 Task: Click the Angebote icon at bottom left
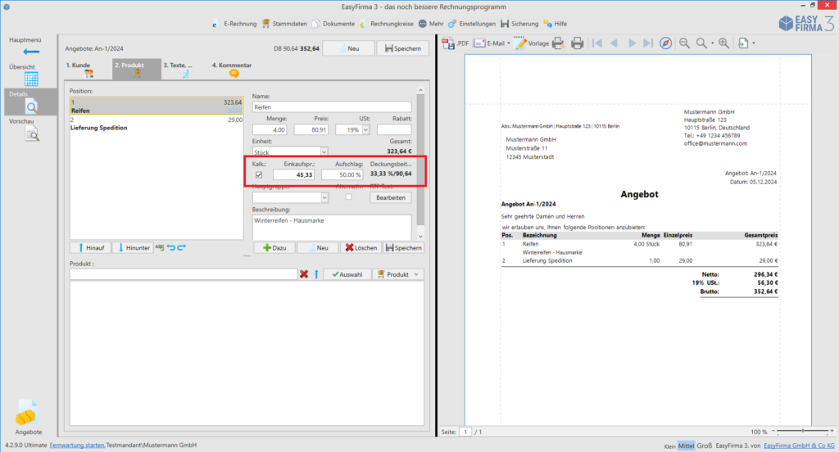27,413
